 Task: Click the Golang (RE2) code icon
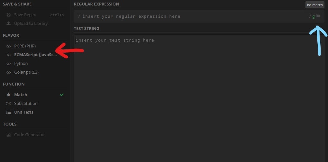[8, 72]
